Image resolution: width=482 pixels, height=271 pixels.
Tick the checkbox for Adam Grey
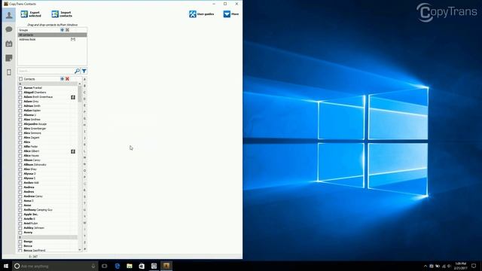[20, 102]
